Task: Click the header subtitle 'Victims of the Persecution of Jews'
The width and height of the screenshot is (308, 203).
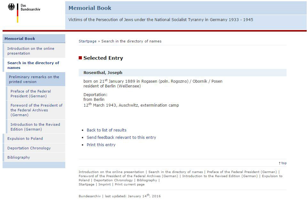Action: (x=161, y=19)
